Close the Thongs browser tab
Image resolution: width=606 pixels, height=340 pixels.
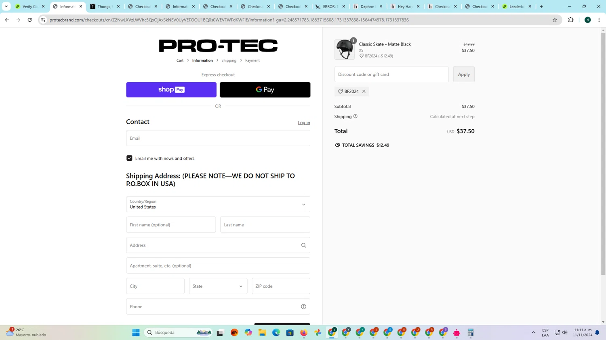[118, 6]
